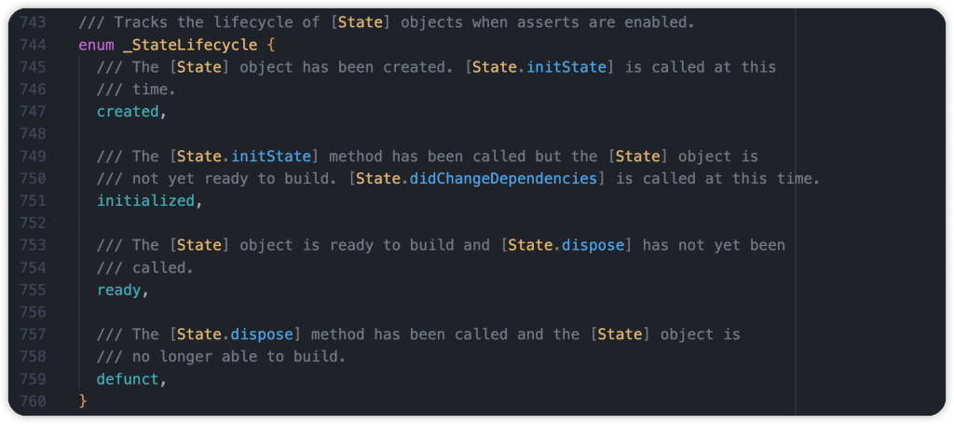The width and height of the screenshot is (954, 424).
Task: Place cursor on empty line 756
Action: point(426,312)
